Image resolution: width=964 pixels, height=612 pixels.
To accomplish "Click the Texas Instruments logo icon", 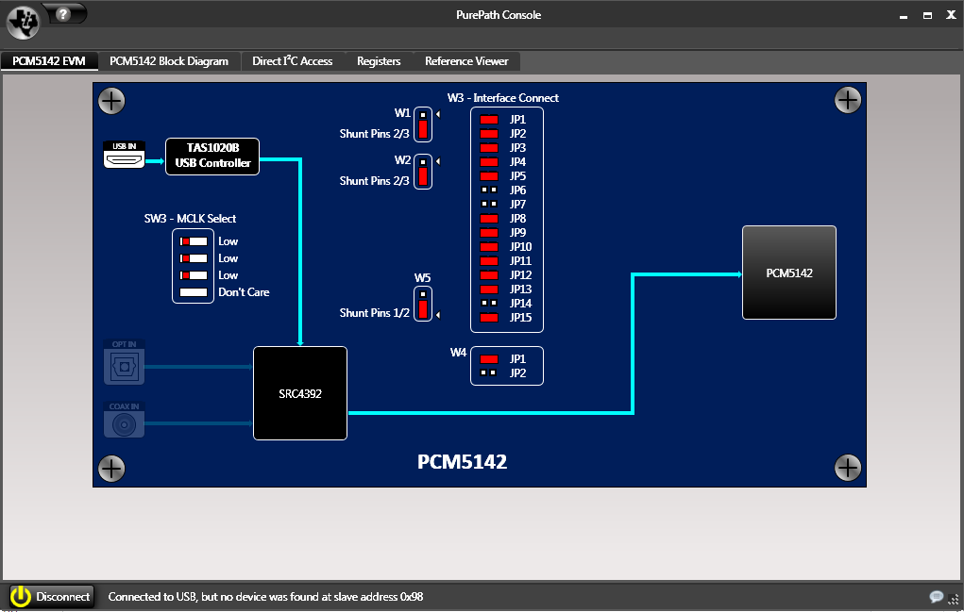I will [23, 22].
